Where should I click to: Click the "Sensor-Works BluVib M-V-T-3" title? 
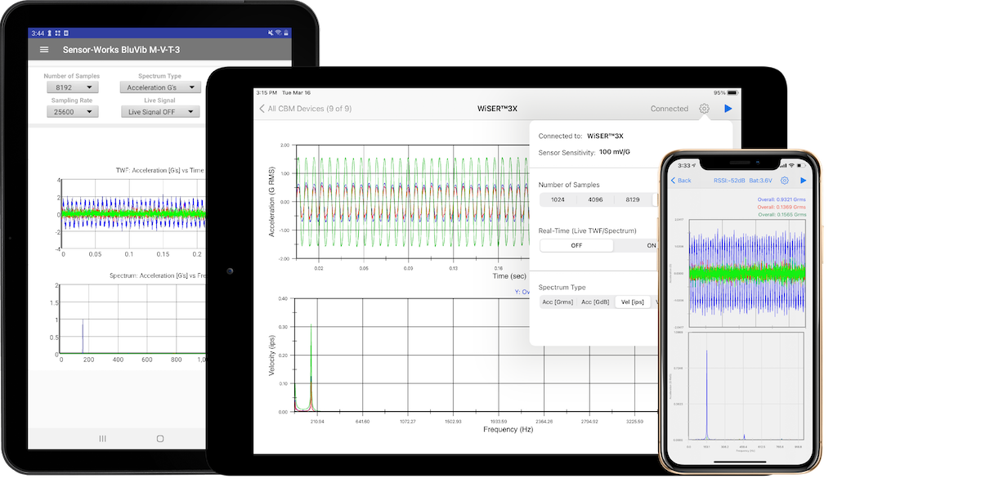pyautogui.click(x=121, y=50)
